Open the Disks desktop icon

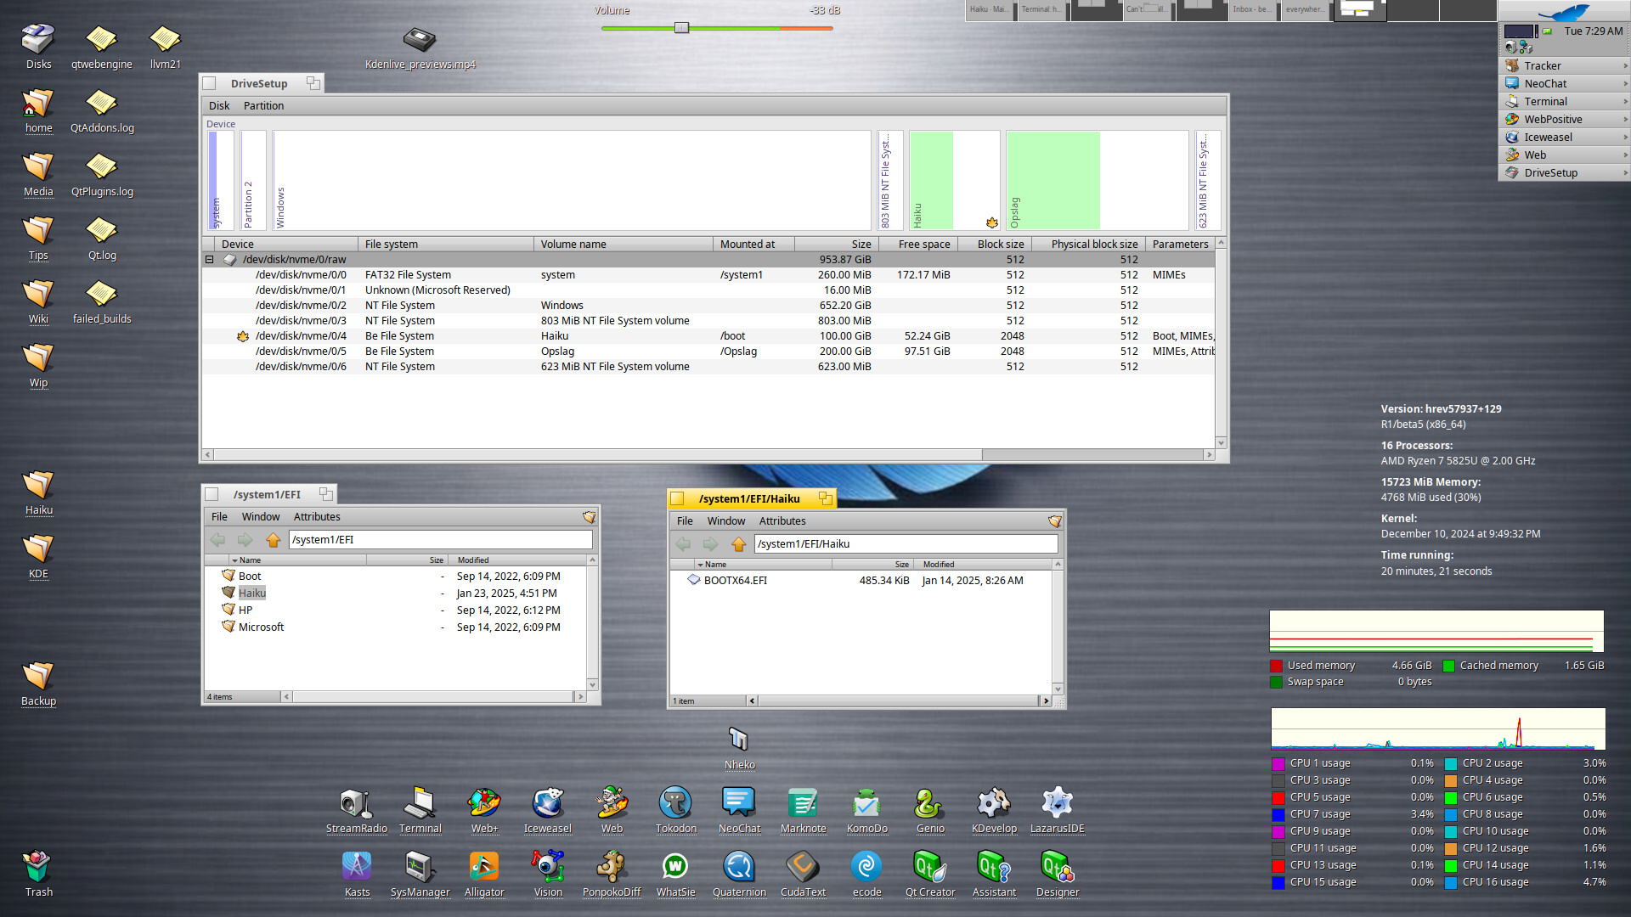(x=38, y=40)
